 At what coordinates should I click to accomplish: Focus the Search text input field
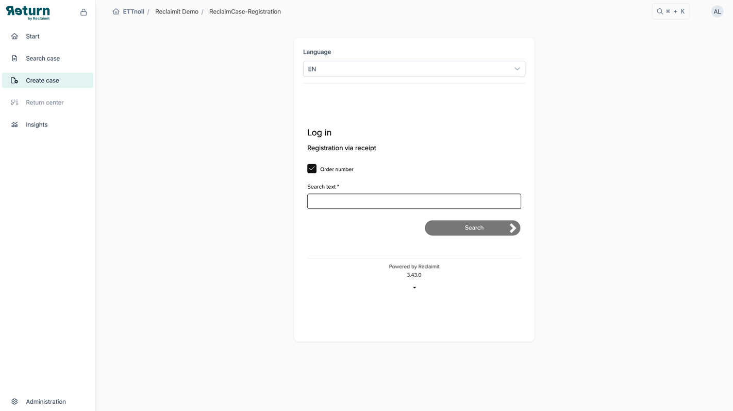tap(414, 201)
